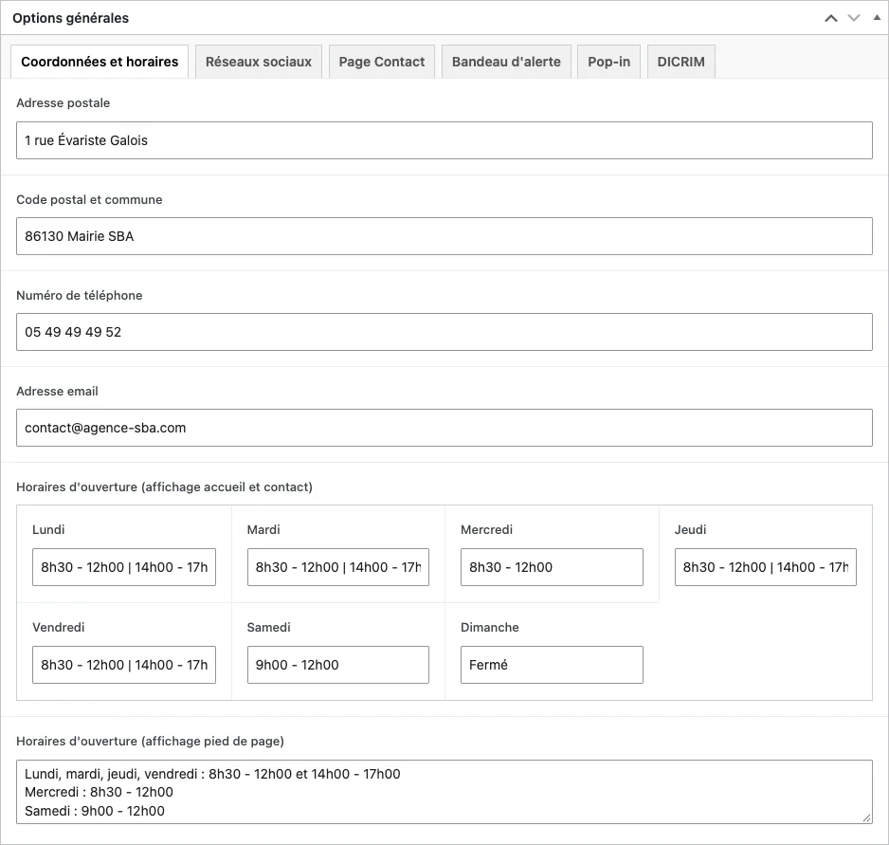
Task: Open the Page Contact tab
Action: (x=382, y=62)
